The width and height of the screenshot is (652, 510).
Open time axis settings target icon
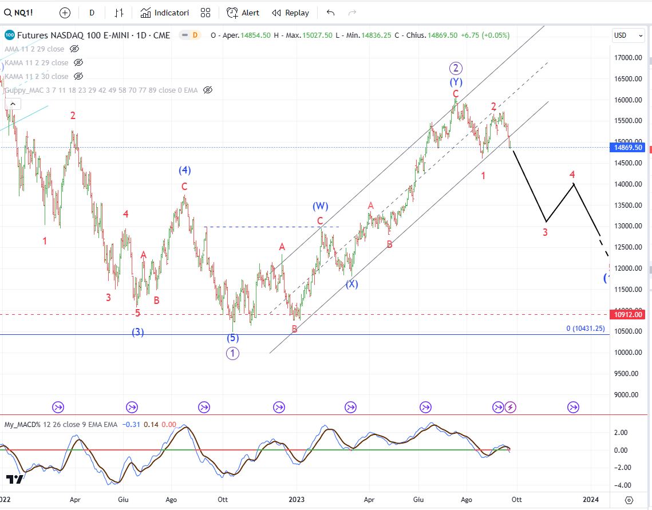tap(629, 500)
